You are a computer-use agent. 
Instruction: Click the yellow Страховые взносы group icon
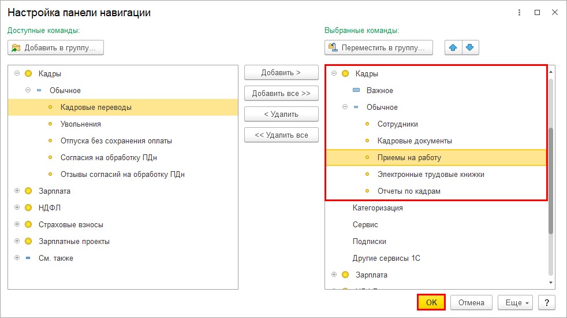click(x=28, y=224)
